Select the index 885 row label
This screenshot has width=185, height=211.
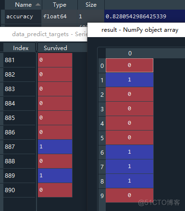pyautogui.click(x=19, y=118)
